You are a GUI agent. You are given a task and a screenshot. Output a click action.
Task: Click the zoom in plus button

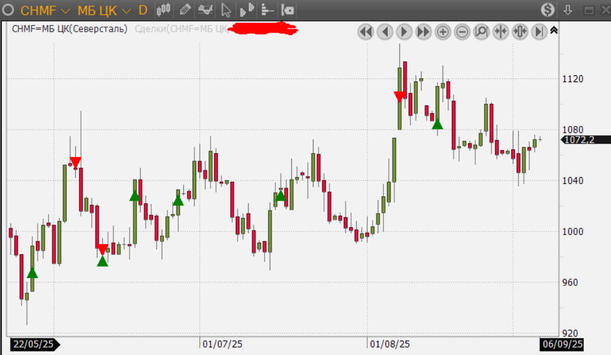point(443,31)
